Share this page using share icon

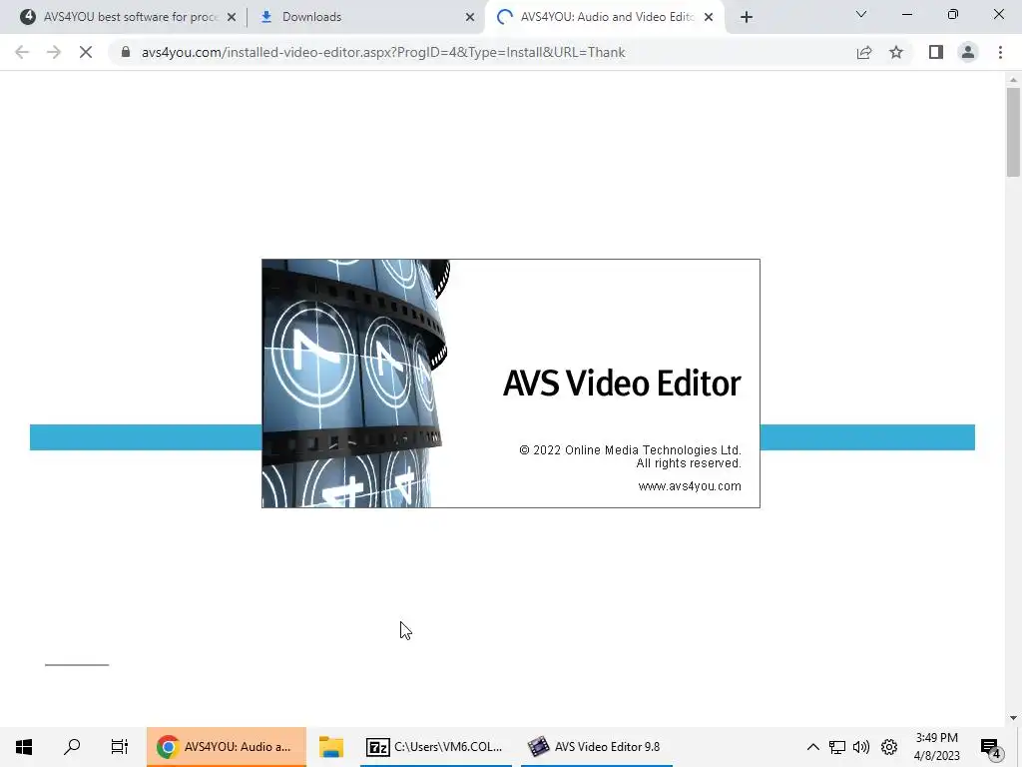pos(864,52)
